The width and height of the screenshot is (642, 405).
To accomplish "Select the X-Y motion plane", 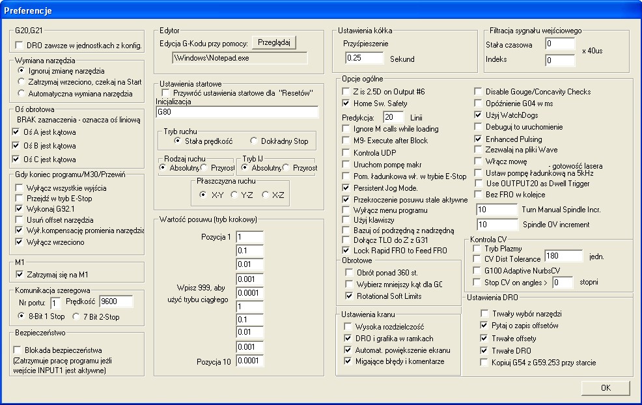I will click(x=203, y=195).
